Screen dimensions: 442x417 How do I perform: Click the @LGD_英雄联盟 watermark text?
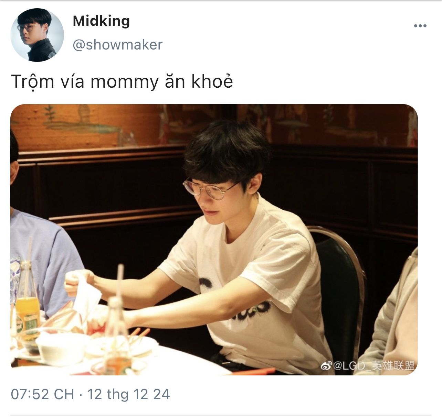[374, 366]
